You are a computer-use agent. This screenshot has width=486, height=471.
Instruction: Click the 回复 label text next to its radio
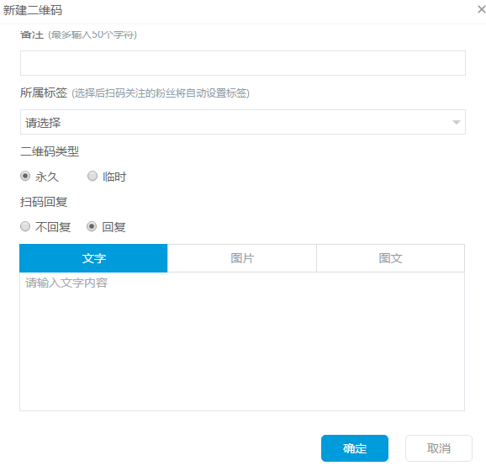tap(114, 227)
